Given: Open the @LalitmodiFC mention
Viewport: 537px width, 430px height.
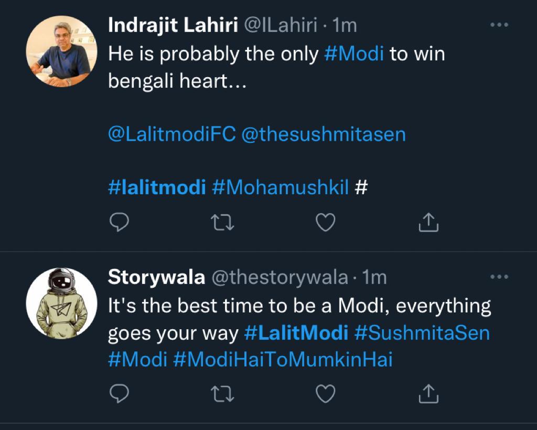Looking at the screenshot, I should [x=171, y=134].
